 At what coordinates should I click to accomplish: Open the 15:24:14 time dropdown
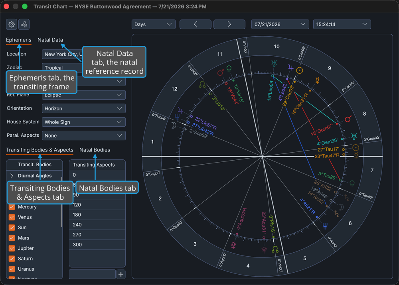(x=342, y=24)
